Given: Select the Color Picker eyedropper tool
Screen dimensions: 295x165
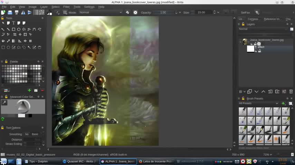Looking at the screenshot, I should tap(8, 41).
